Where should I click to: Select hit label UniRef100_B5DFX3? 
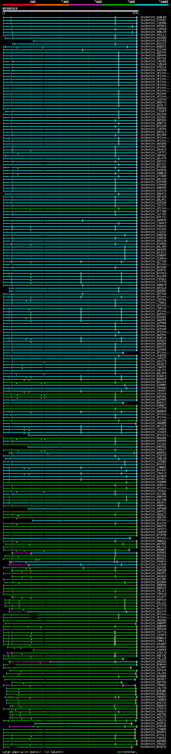(153, 102)
